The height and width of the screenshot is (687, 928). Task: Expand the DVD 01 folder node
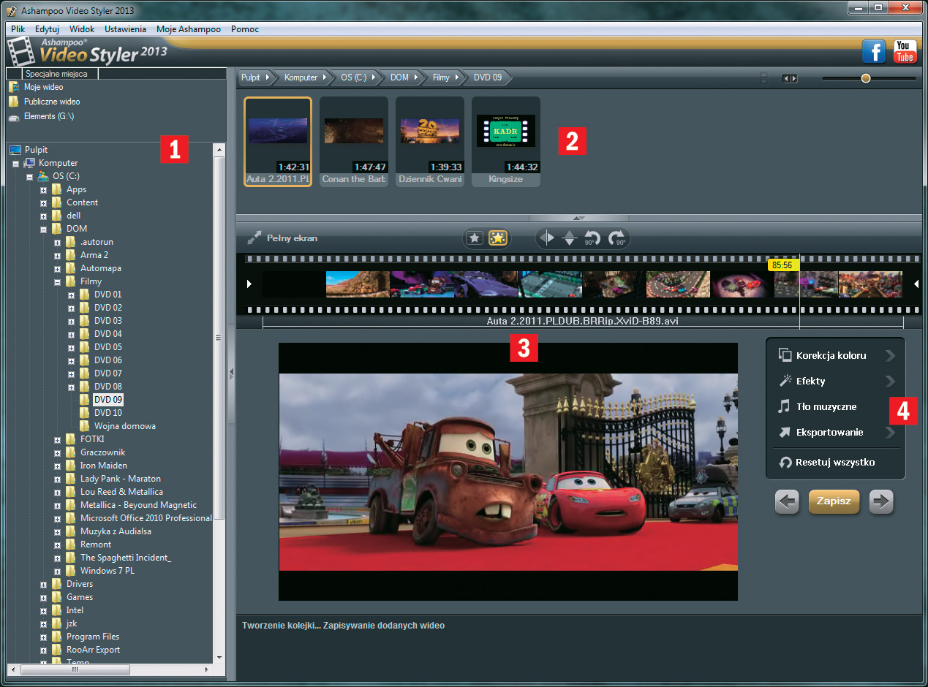click(x=72, y=295)
